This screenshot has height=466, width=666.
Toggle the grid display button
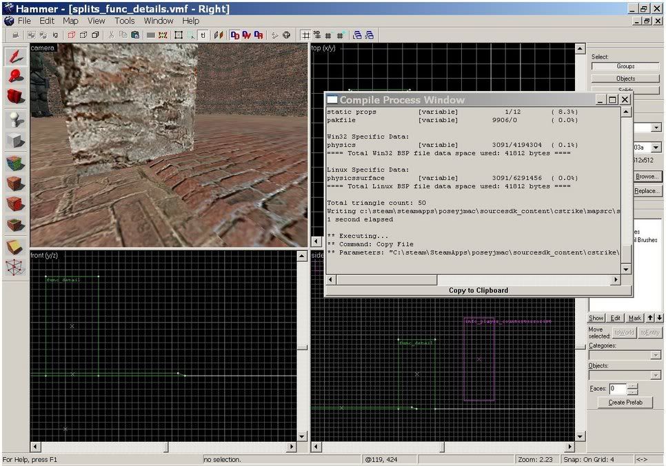coord(307,35)
